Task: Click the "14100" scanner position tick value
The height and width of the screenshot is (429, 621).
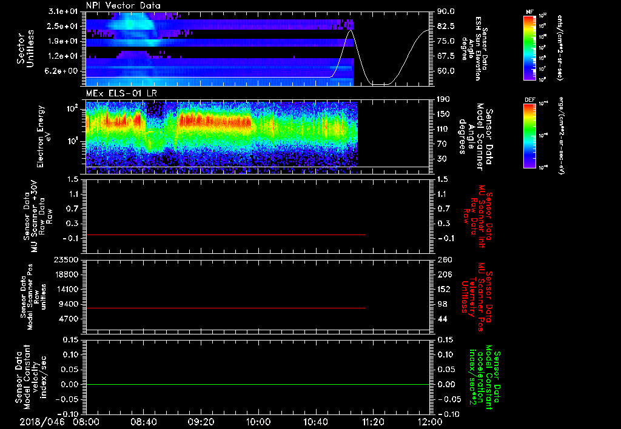Action: tap(67, 289)
